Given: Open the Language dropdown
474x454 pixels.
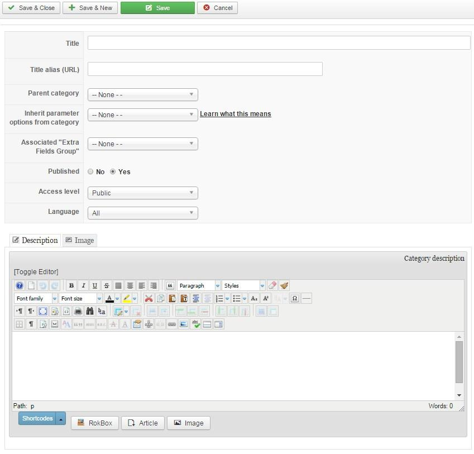Looking at the screenshot, I should (x=143, y=213).
